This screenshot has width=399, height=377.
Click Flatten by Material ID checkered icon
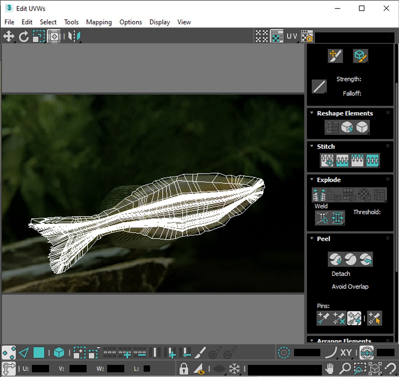364,195
